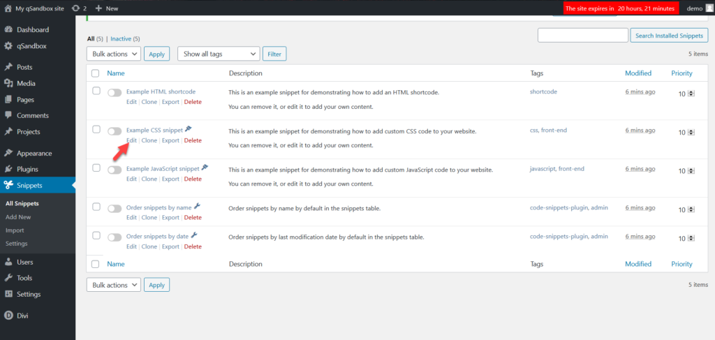Click the Users icon in the sidebar
Image resolution: width=715 pixels, height=340 pixels.
coord(8,262)
